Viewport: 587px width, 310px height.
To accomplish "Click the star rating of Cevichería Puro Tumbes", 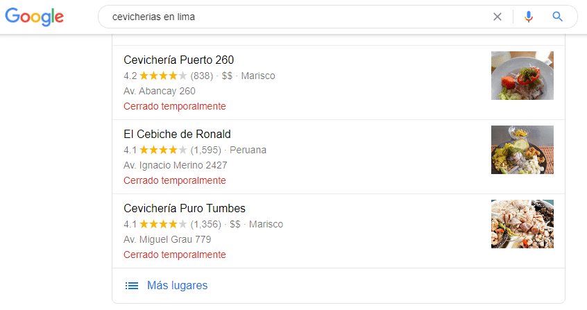I will [163, 224].
